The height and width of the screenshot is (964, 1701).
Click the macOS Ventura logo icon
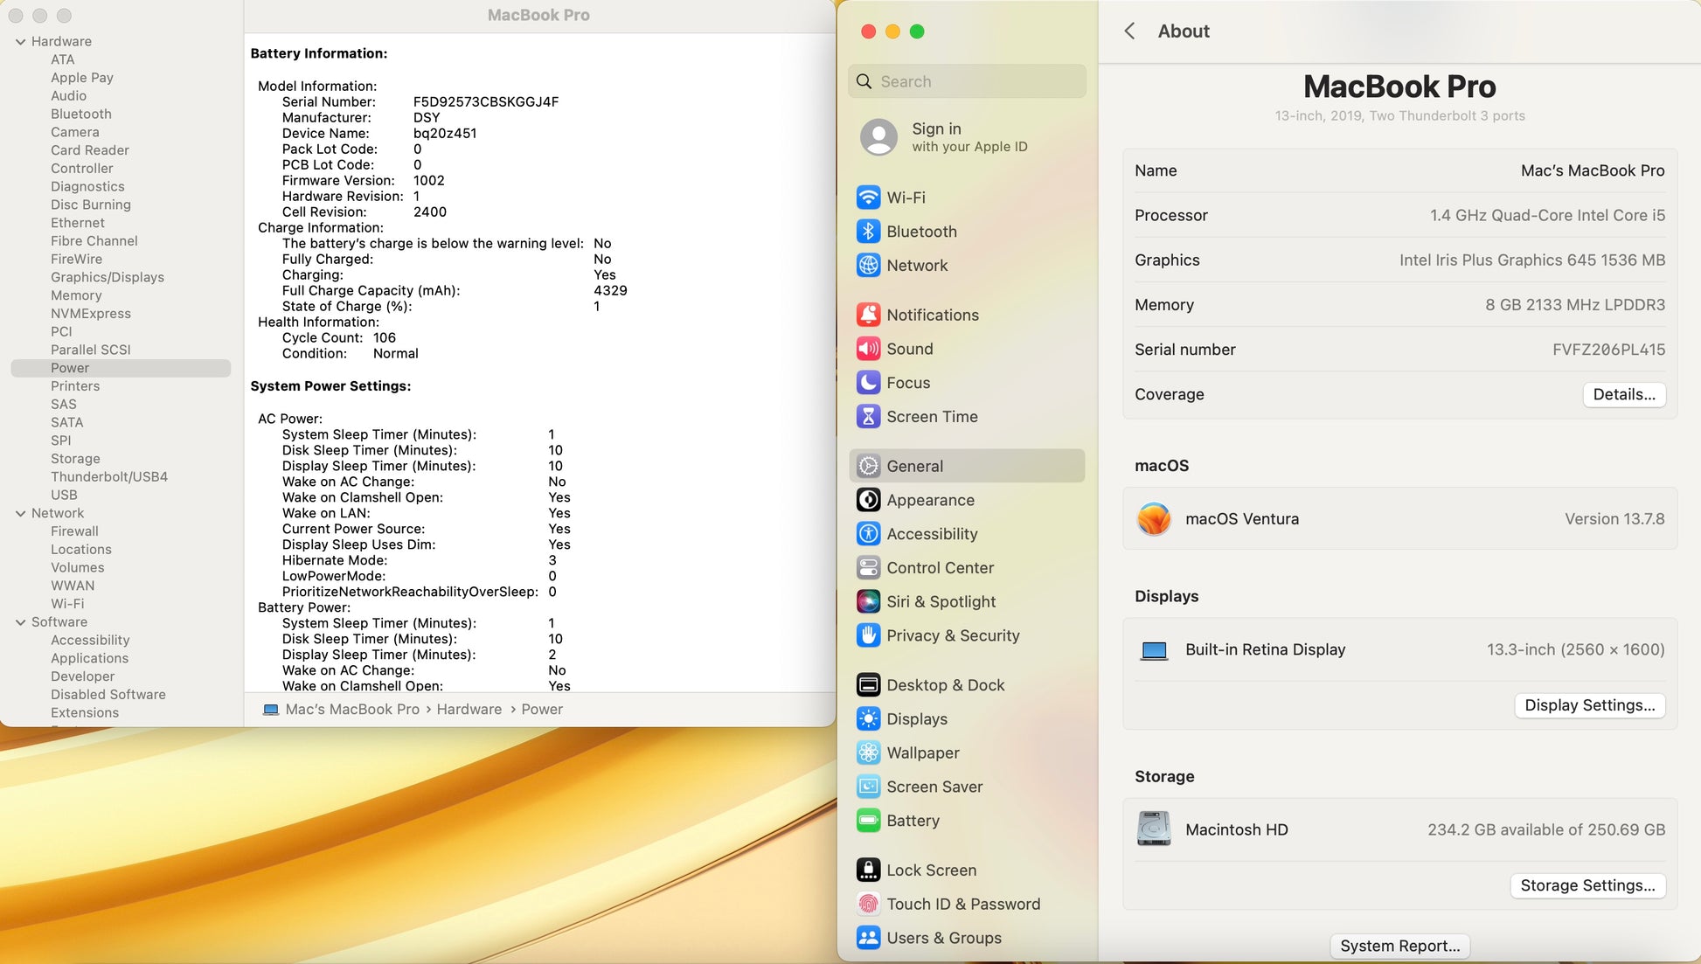click(1154, 519)
